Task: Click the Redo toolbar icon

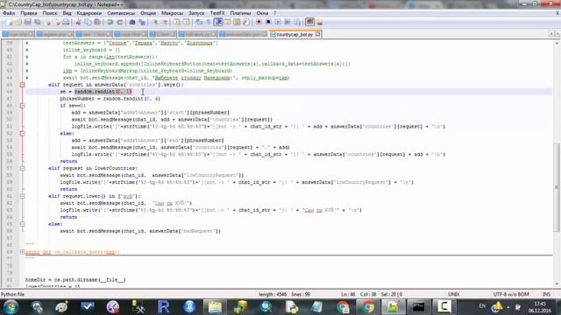Action: (x=119, y=22)
